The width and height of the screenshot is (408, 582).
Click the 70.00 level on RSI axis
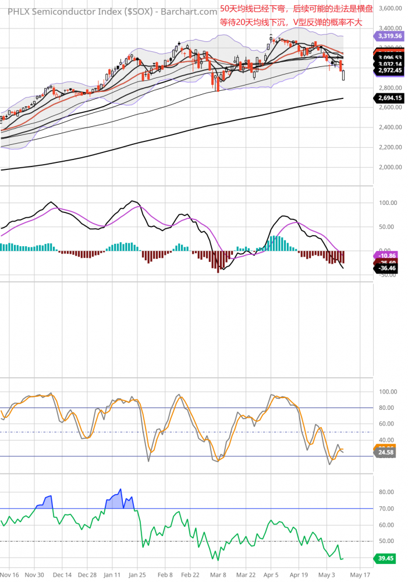click(x=387, y=509)
